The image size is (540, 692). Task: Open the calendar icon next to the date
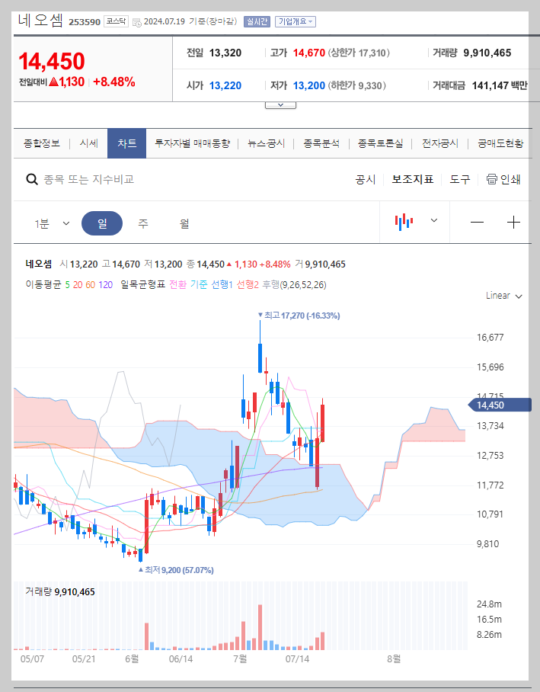[137, 21]
